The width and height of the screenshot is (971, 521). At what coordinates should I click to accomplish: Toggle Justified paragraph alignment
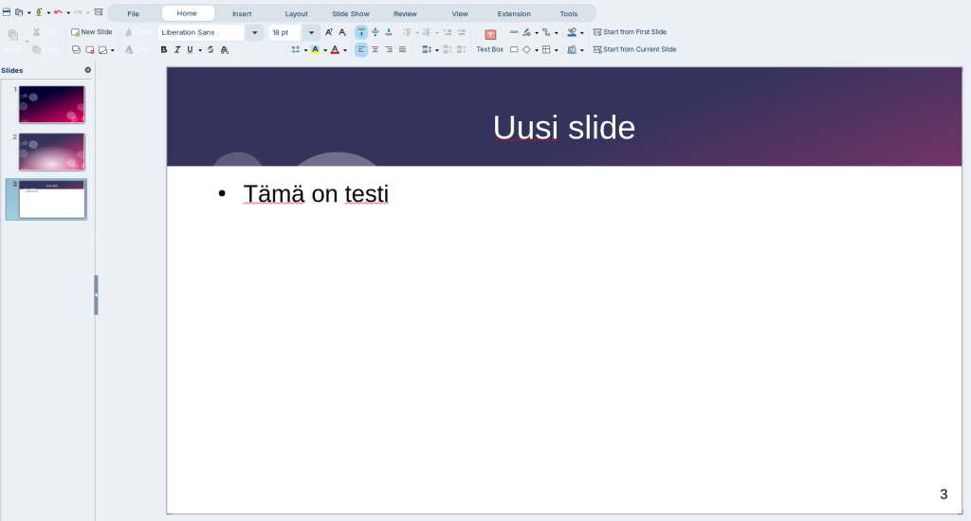pos(402,49)
